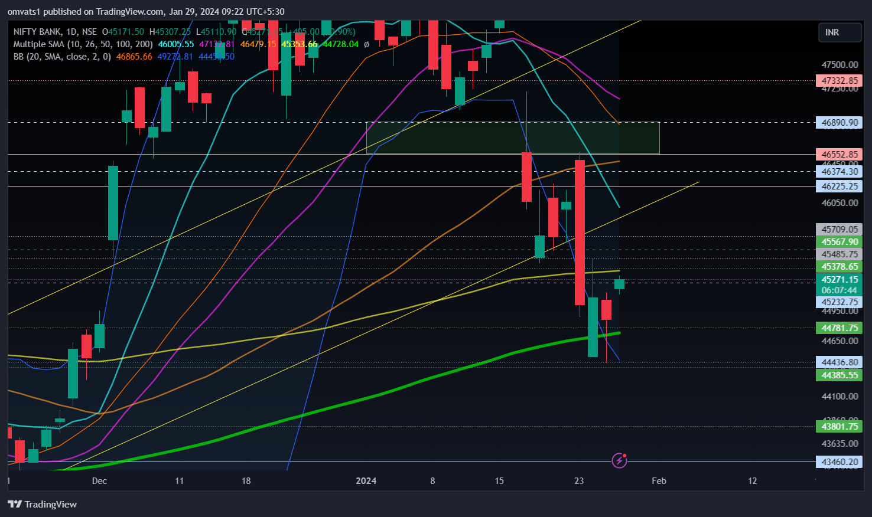This screenshot has width=872, height=517.
Task: Click the 46890.90 price label
Action: (x=840, y=123)
